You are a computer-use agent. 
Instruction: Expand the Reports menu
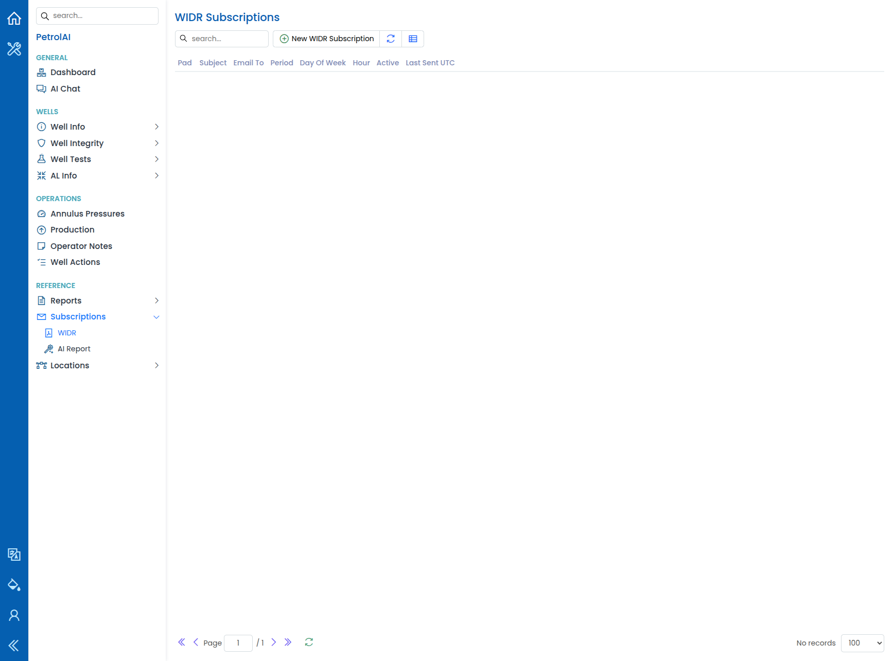(98, 301)
